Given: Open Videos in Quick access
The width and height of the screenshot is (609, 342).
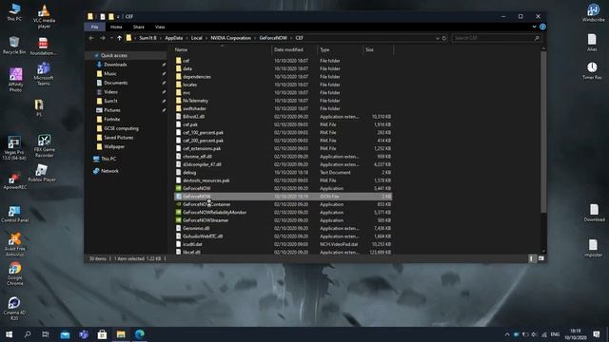Looking at the screenshot, I should (x=110, y=92).
